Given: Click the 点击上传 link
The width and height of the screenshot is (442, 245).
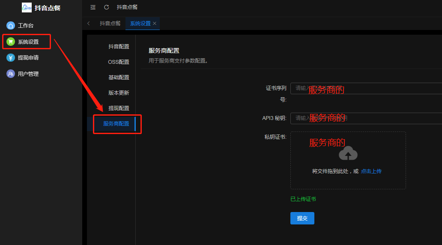Looking at the screenshot, I should 371,171.
